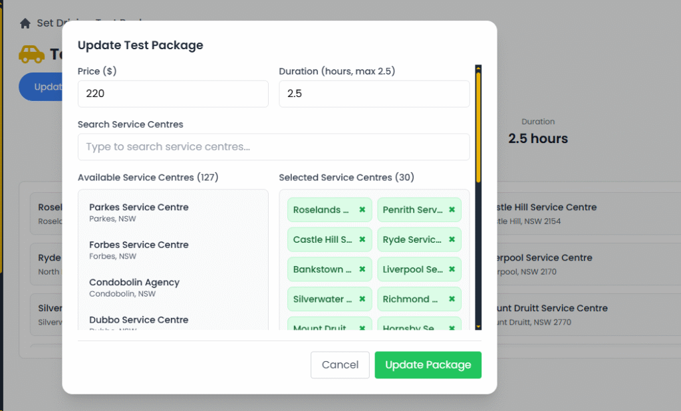Remove Castle Hill chip via x icon
This screenshot has height=411, width=681.
pos(362,239)
